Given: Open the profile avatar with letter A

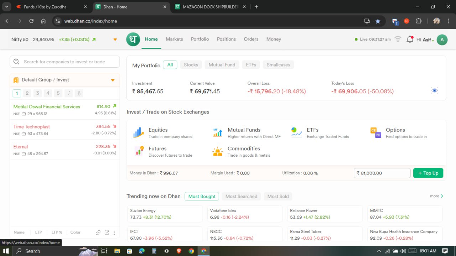Looking at the screenshot, I should [442, 40].
